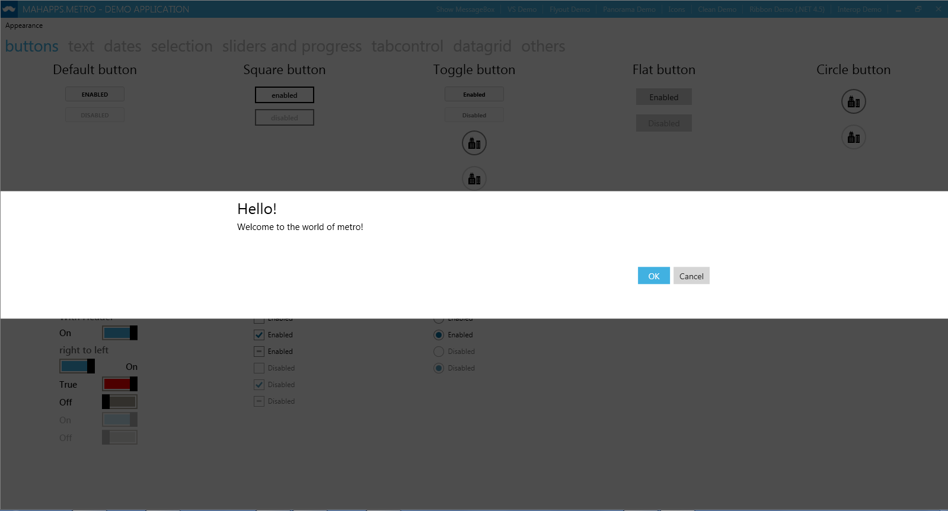Close the MahApps.Metro demo window
948x511 pixels.
pos(938,9)
